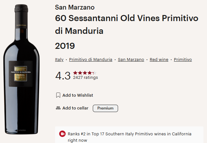
Task: Click the bottle's front label
Action: [20, 74]
